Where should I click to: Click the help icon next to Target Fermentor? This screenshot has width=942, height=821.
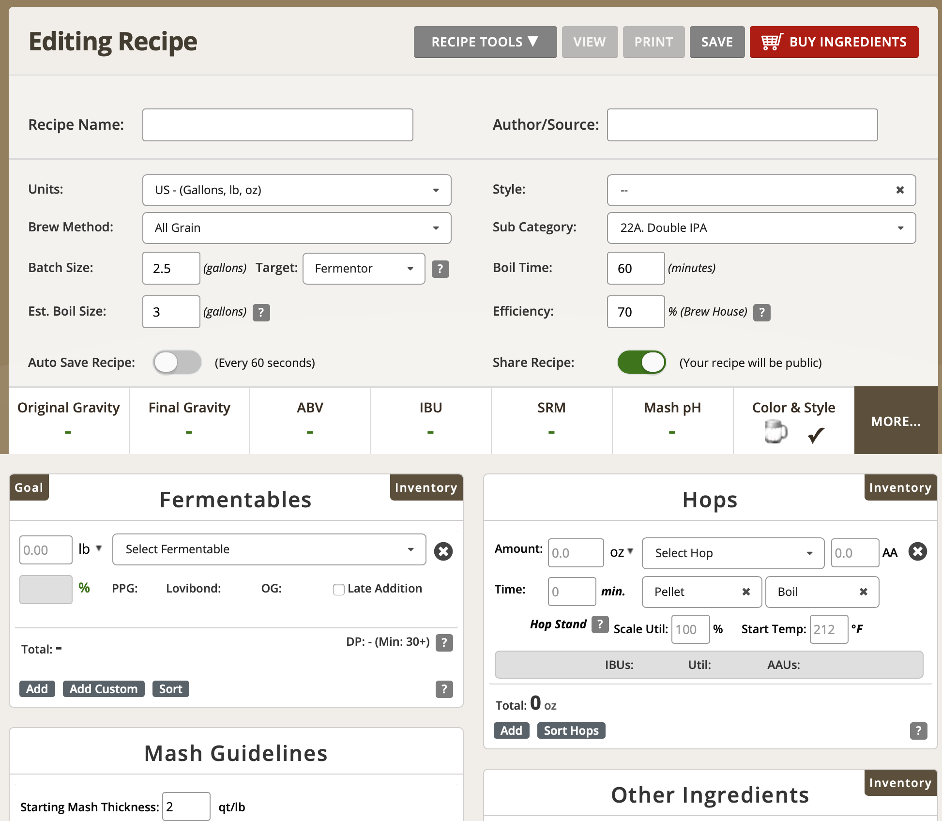coord(440,269)
